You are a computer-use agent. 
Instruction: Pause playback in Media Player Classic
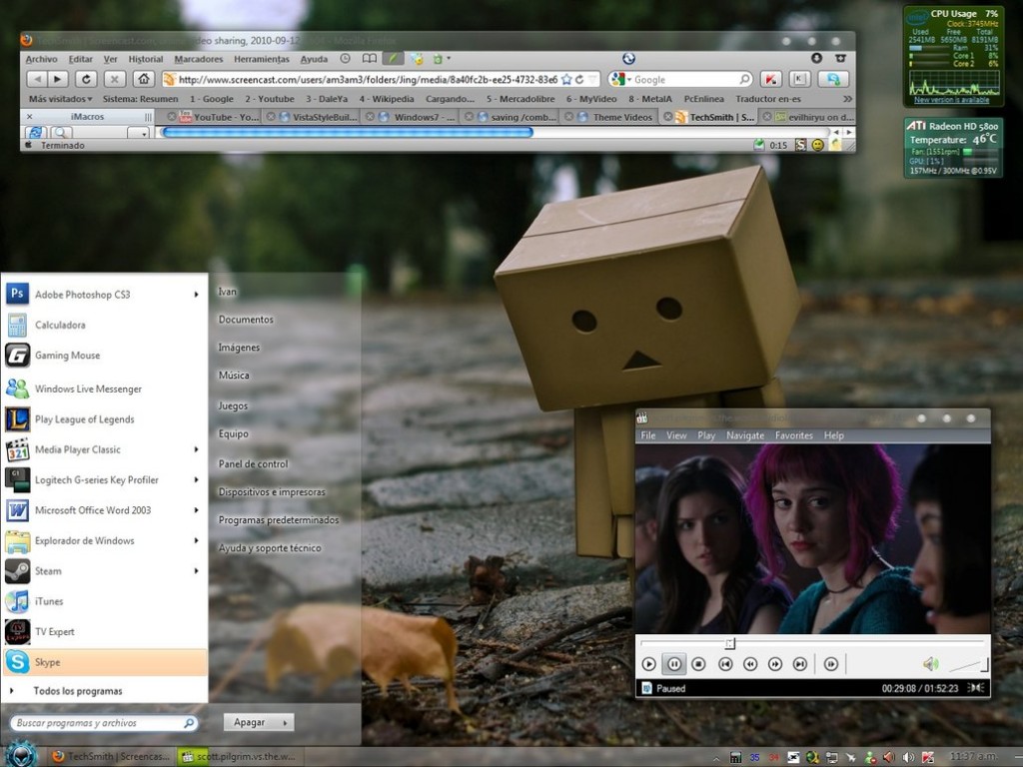[x=674, y=663]
